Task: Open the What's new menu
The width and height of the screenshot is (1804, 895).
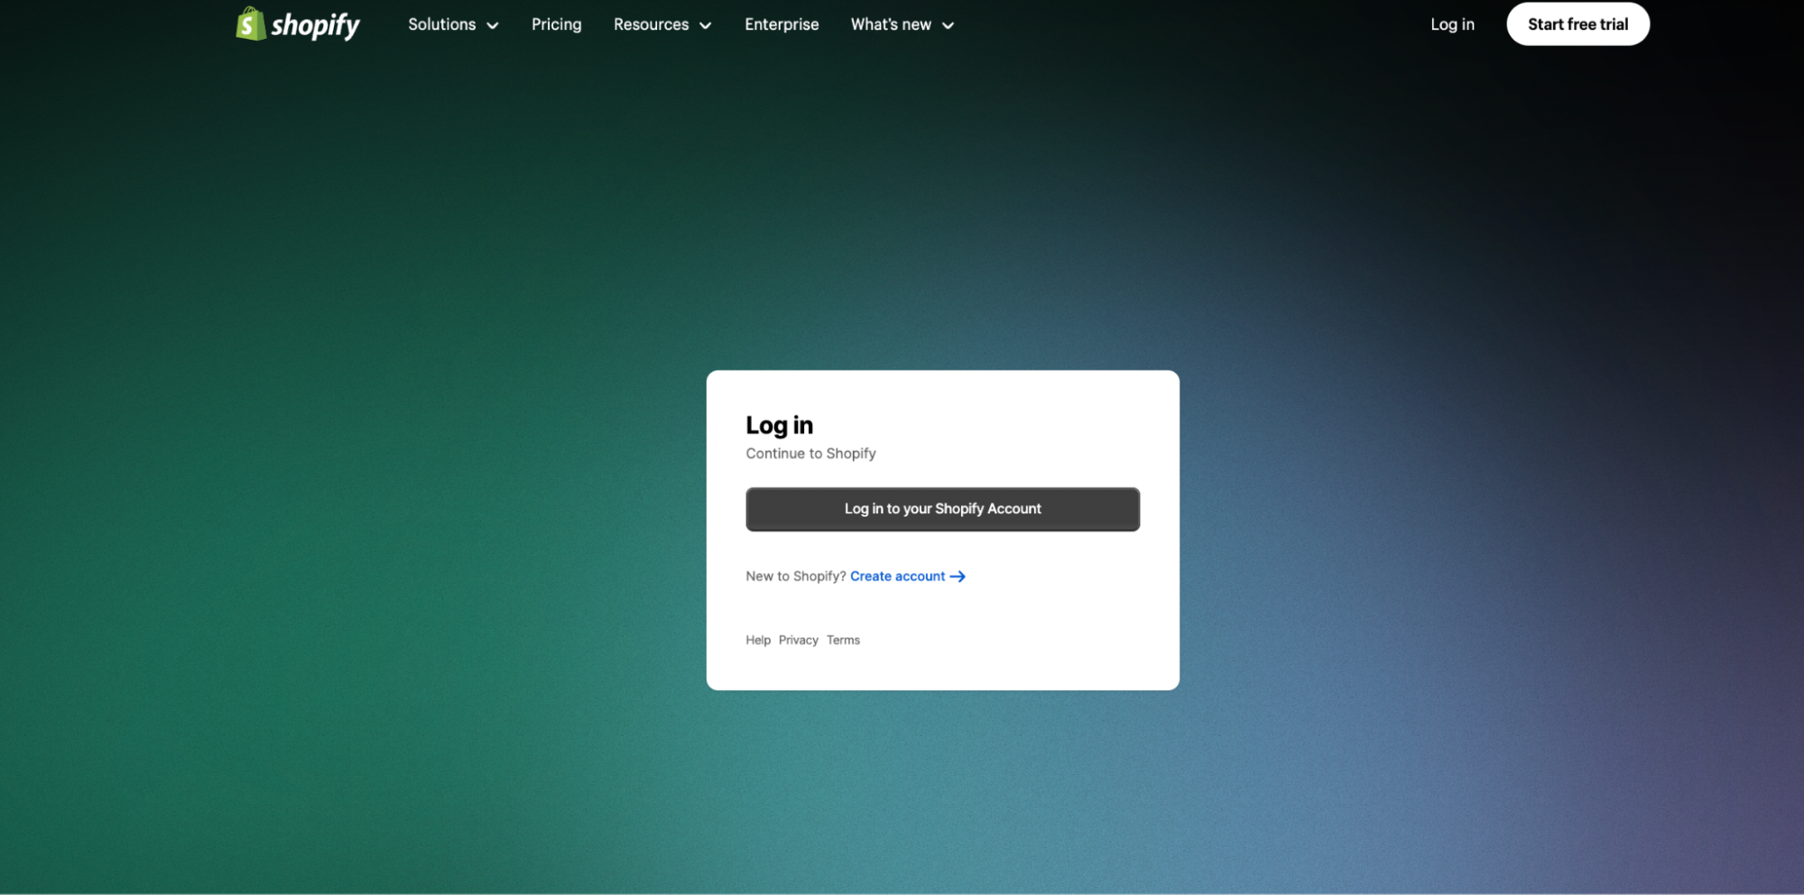Action: 890,24
